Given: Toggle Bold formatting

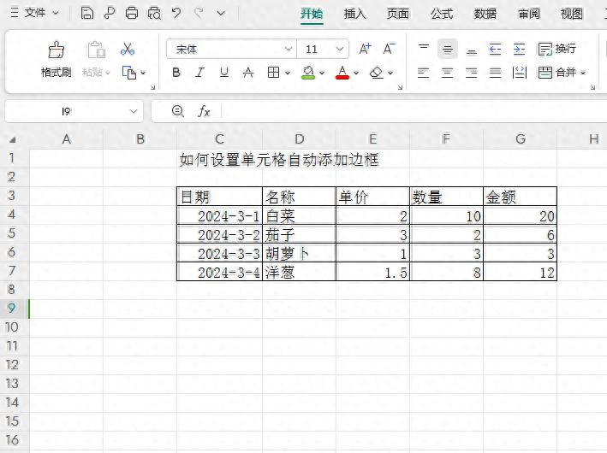Looking at the screenshot, I should point(176,73).
